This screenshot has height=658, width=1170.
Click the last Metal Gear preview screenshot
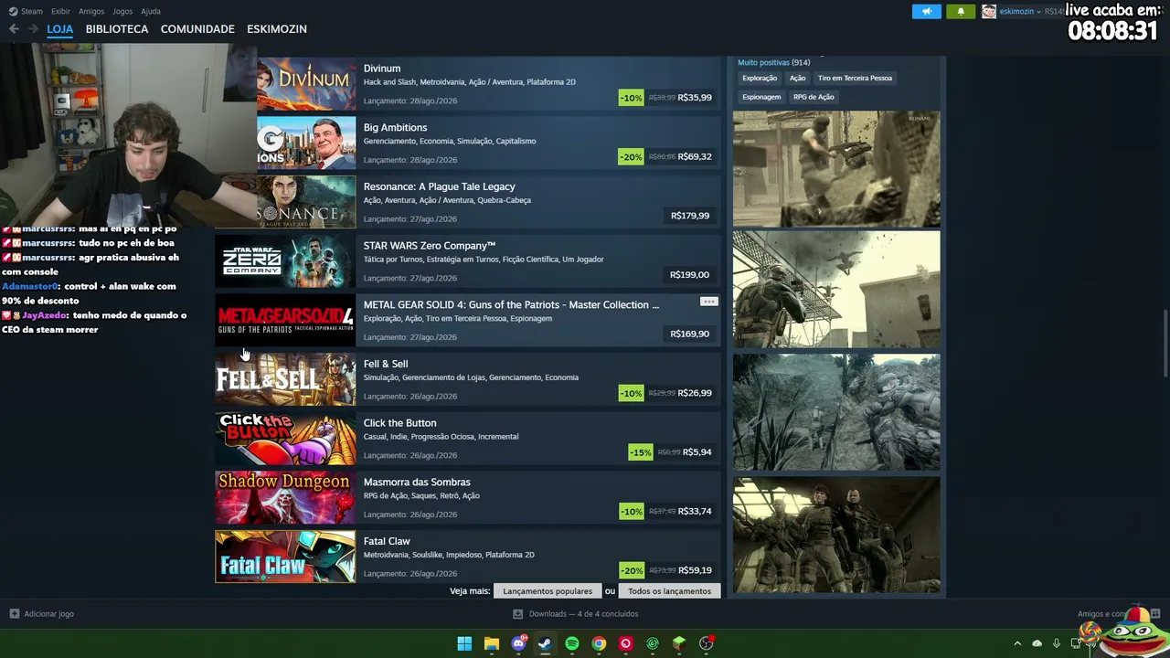tap(836, 534)
